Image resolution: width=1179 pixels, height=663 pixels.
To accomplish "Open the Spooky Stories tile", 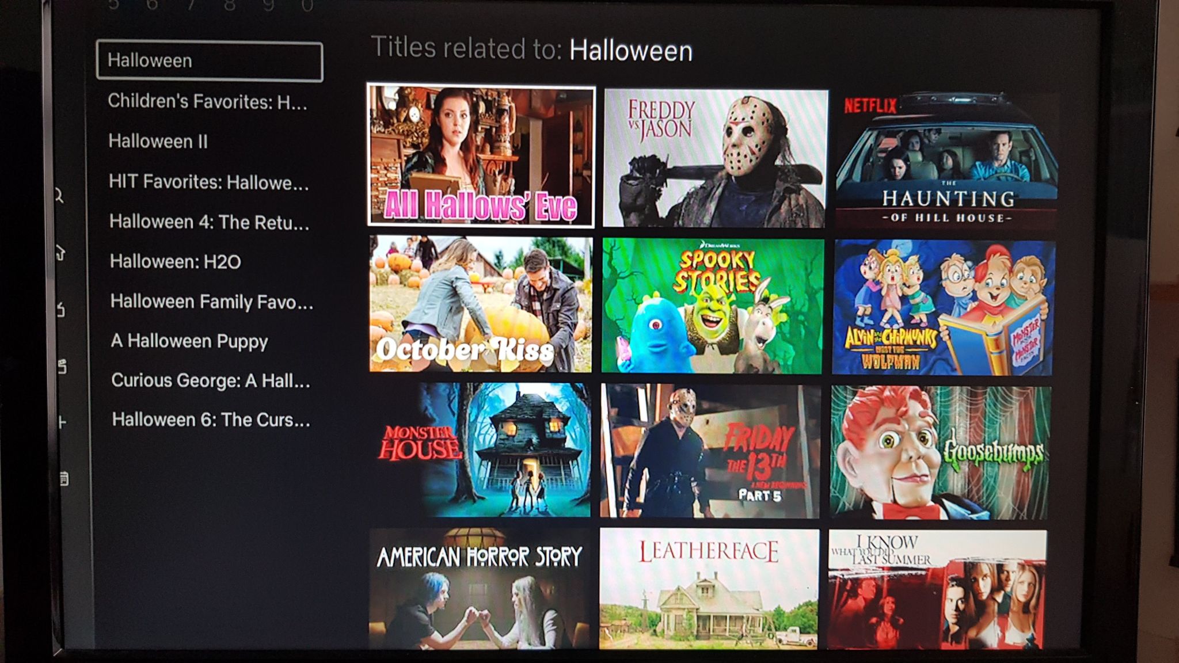I will point(713,306).
